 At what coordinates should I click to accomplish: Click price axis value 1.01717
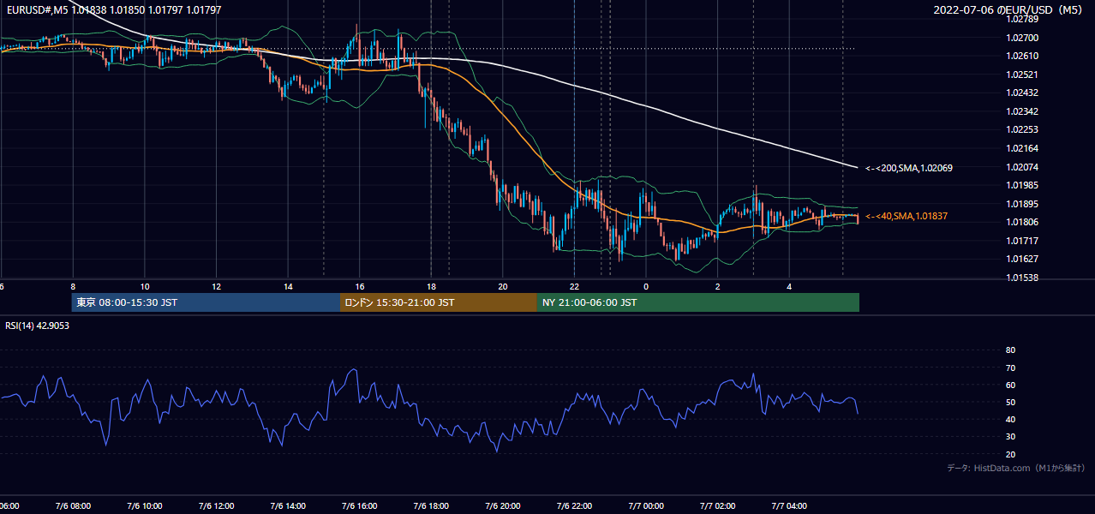1022,240
